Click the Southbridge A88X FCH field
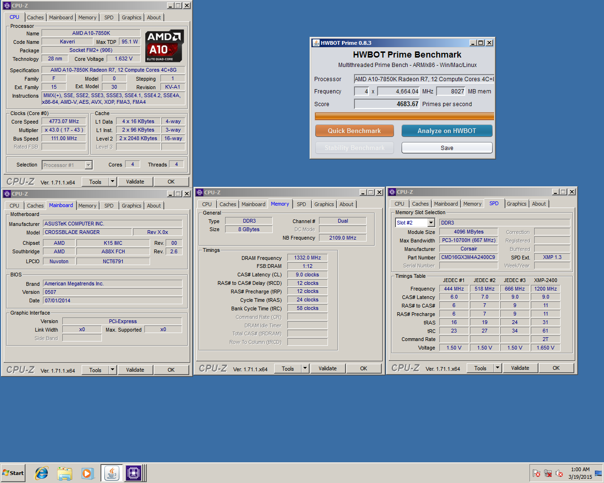This screenshot has height=483, width=604. [x=113, y=251]
